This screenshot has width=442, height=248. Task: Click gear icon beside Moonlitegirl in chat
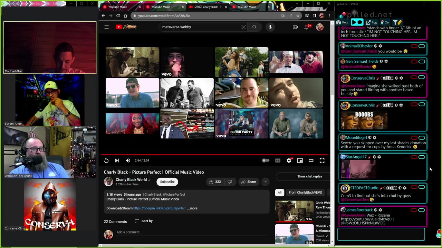click(x=375, y=137)
